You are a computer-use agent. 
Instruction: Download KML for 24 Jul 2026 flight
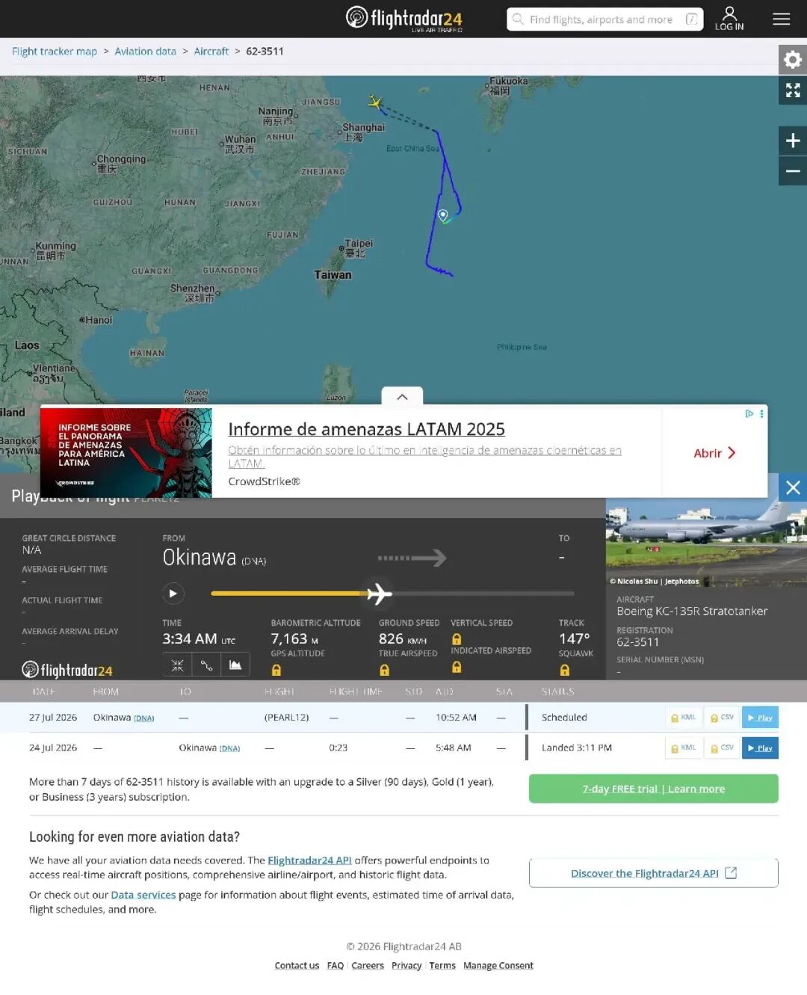[x=684, y=748]
